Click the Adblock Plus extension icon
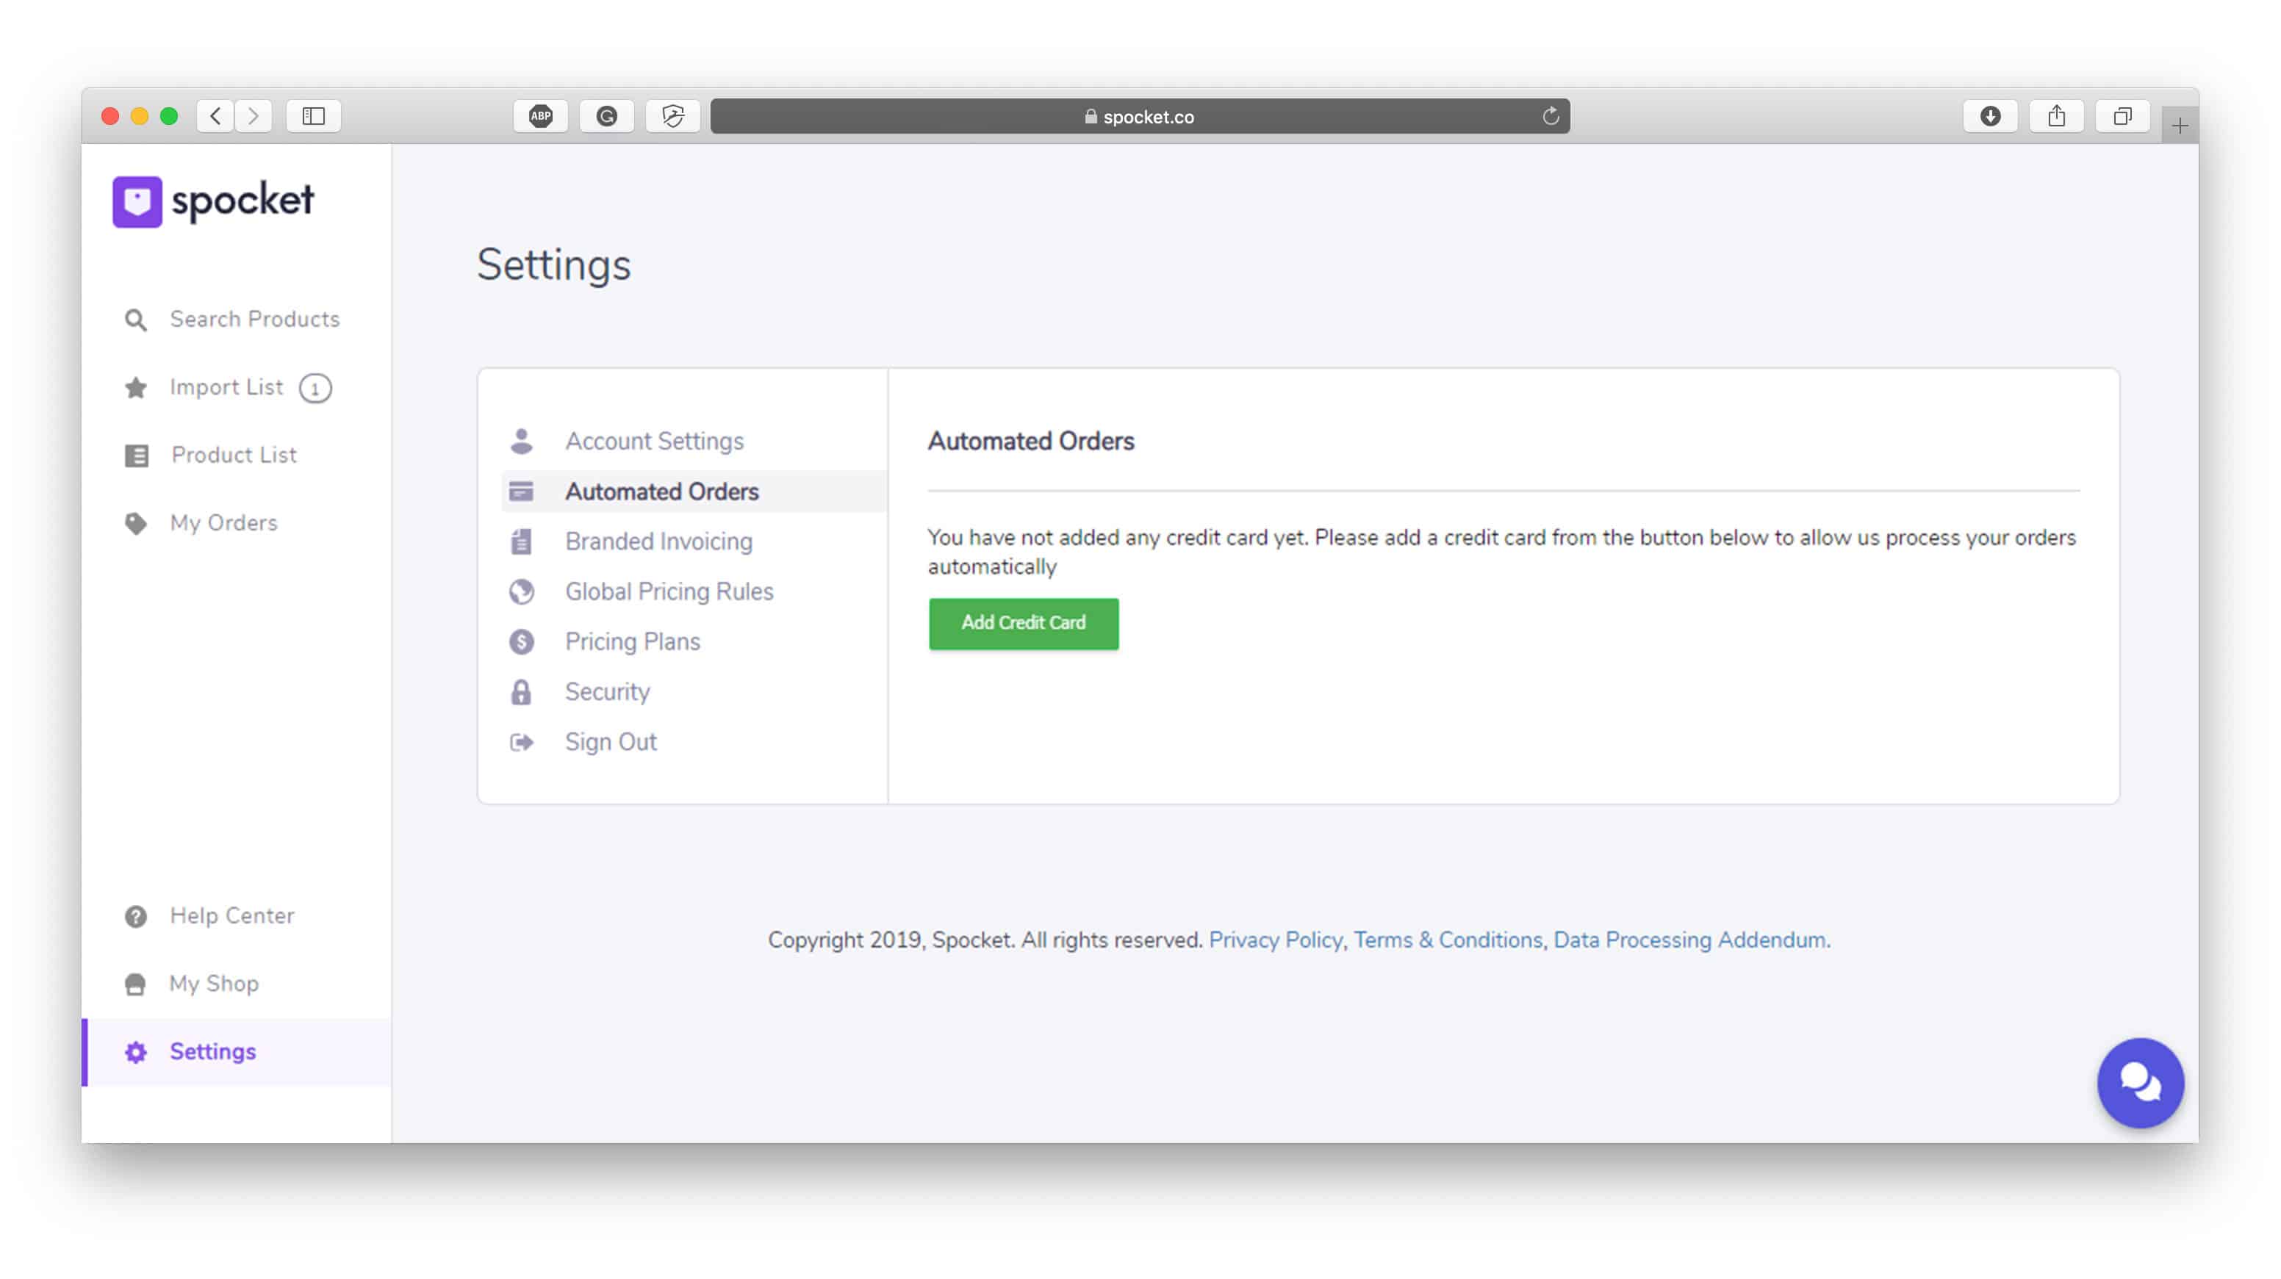Image resolution: width=2281 pixels, height=1279 pixels. pyautogui.click(x=541, y=116)
